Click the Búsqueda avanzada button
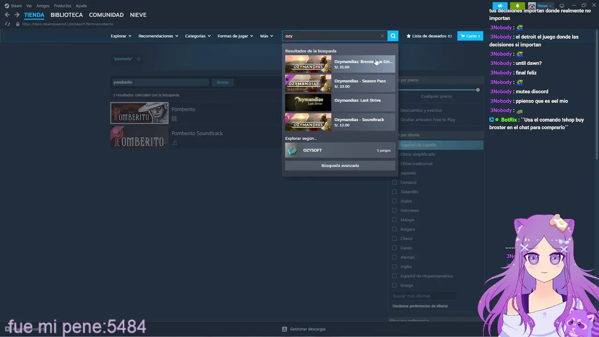The width and height of the screenshot is (599, 337). point(340,166)
